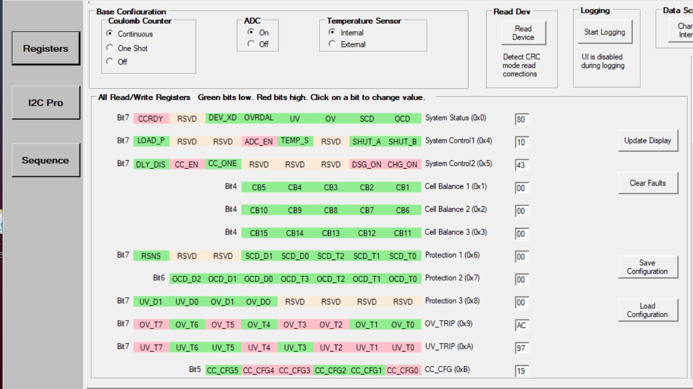The image size is (693, 389).
Task: Toggle the UV_D1 delay bit
Action: [x=151, y=302]
